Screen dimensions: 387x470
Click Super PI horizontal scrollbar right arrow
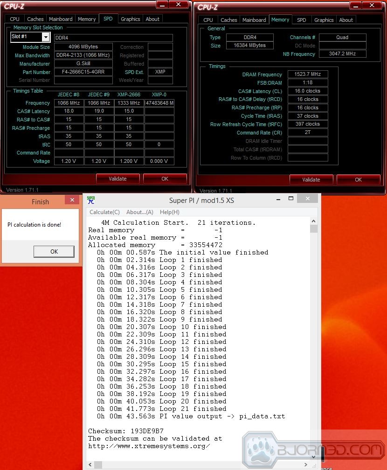click(x=306, y=464)
